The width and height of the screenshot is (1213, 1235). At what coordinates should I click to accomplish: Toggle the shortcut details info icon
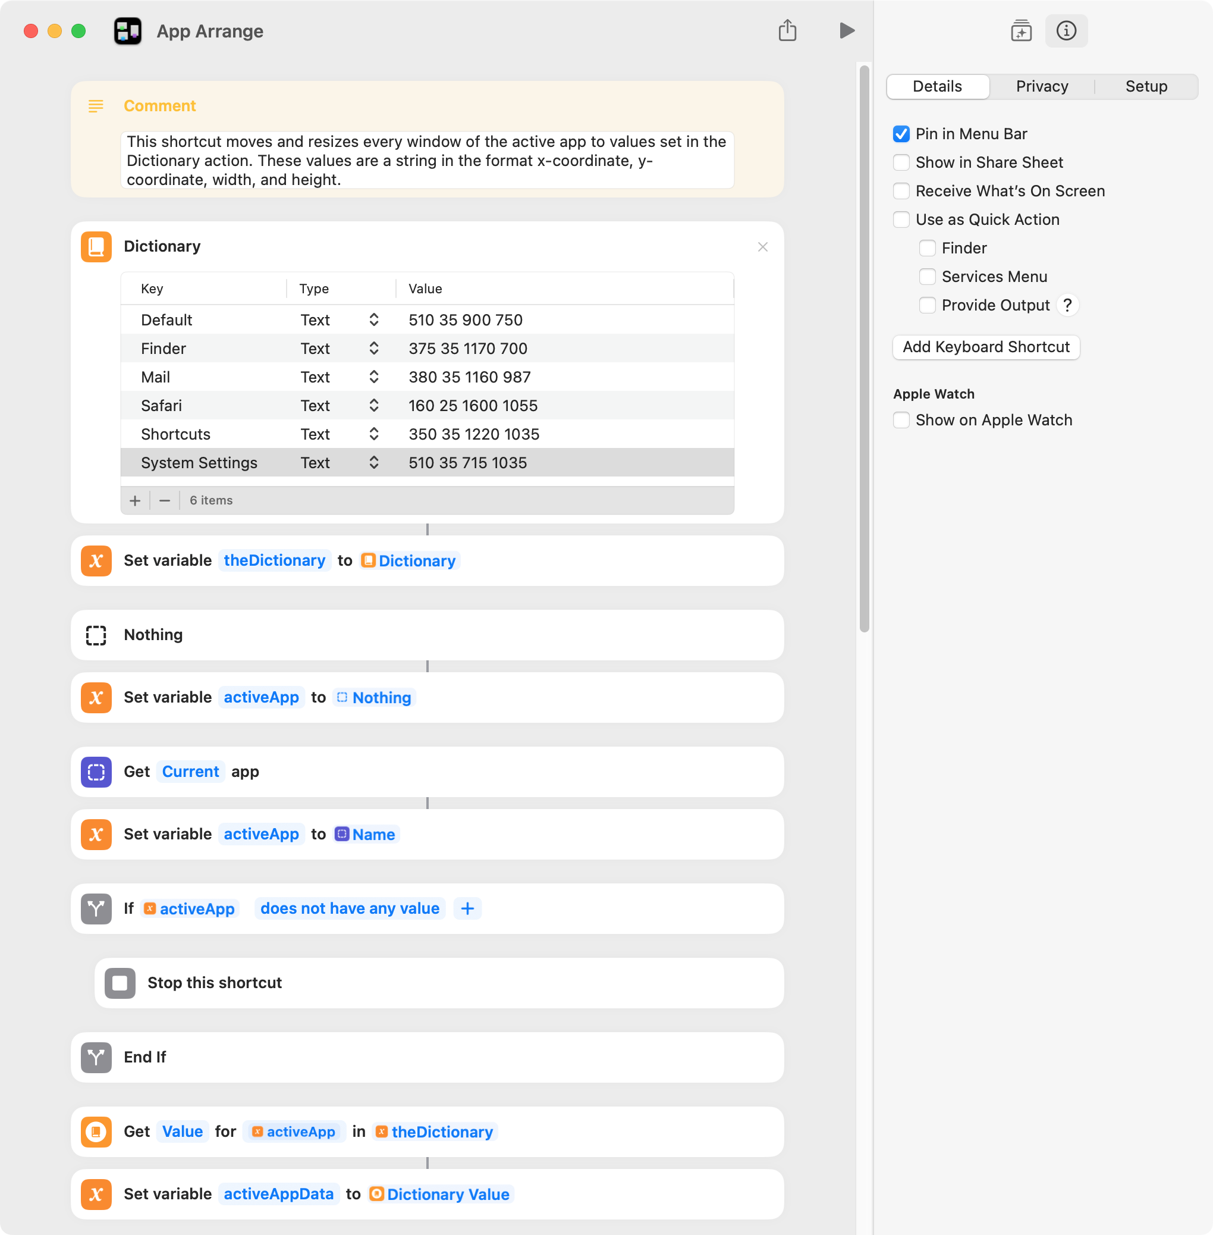(1066, 30)
